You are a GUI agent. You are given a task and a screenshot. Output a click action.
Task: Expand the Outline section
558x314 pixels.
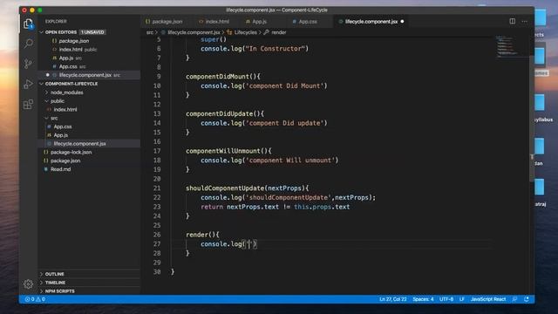coord(54,274)
